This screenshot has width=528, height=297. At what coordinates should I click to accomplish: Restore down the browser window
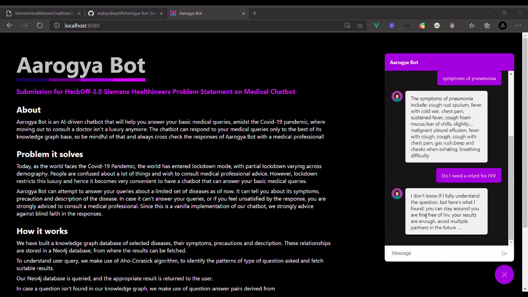pos(504,13)
